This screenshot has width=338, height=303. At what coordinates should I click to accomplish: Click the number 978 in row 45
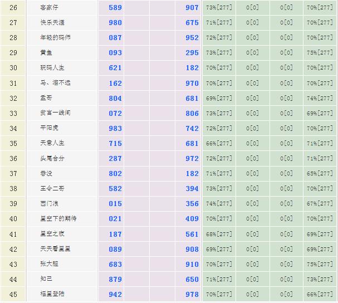click(x=192, y=294)
